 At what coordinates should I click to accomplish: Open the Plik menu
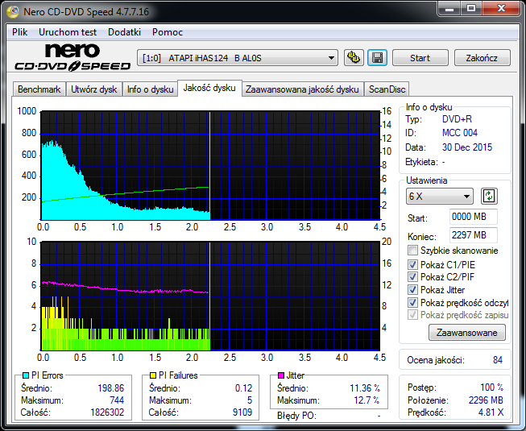coord(20,32)
